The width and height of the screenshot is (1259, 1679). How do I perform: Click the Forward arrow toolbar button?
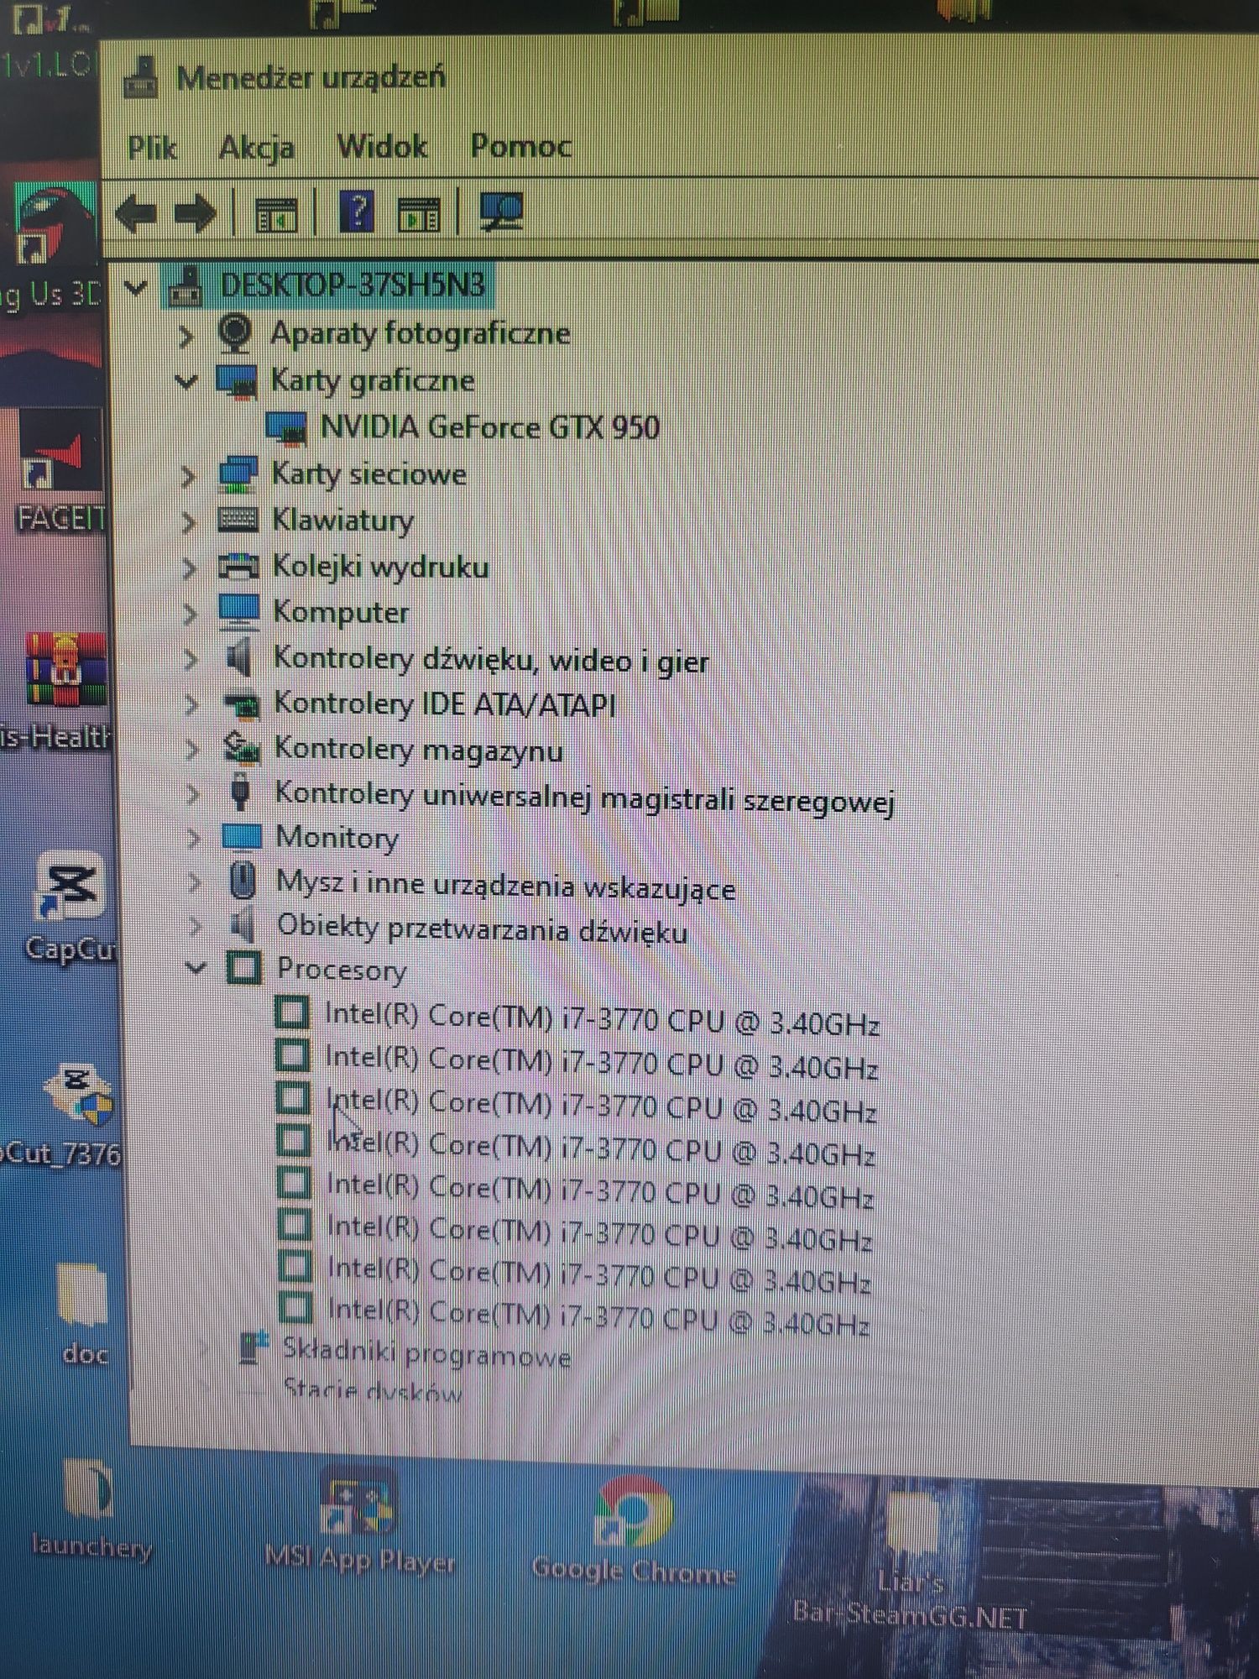pos(195,212)
